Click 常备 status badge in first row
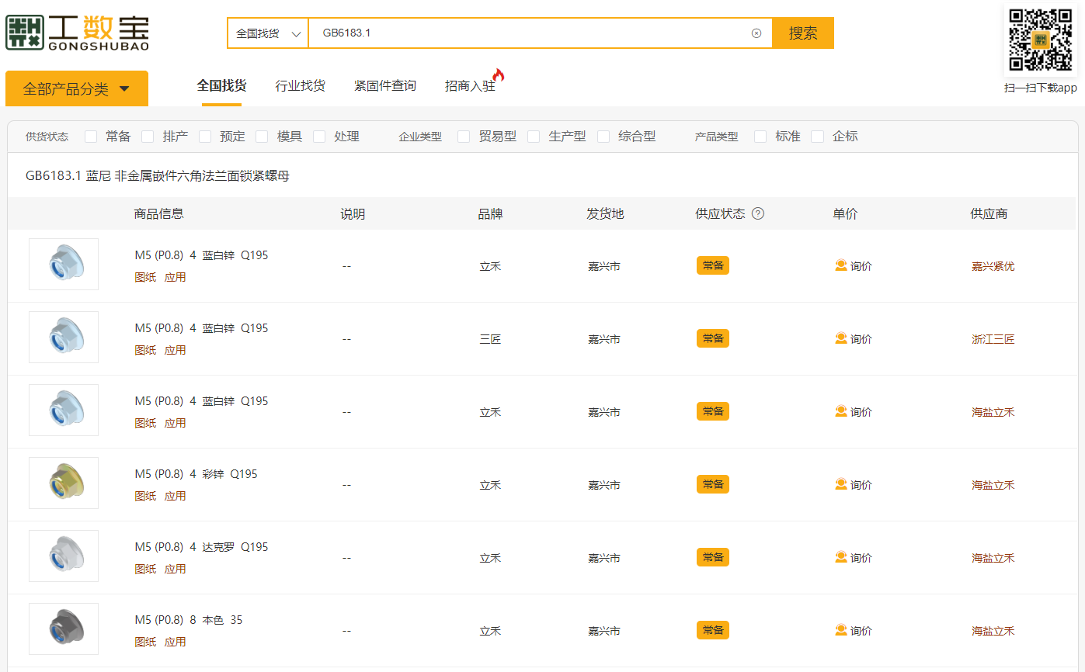The height and width of the screenshot is (672, 1085). [712, 265]
